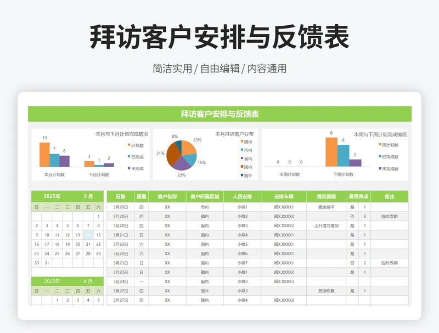This screenshot has height=333, width=439.
Task: Click pie chart title 本月拜访客户分布
Action: 234,134
